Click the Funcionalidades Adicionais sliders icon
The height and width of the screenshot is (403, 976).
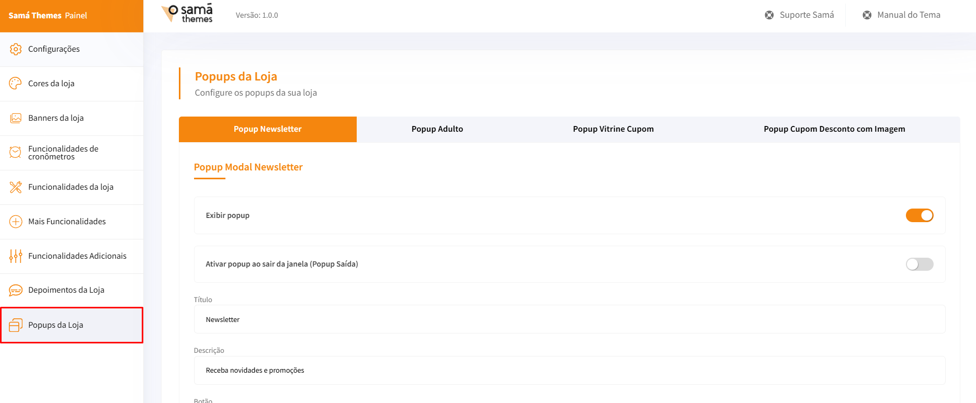point(16,256)
